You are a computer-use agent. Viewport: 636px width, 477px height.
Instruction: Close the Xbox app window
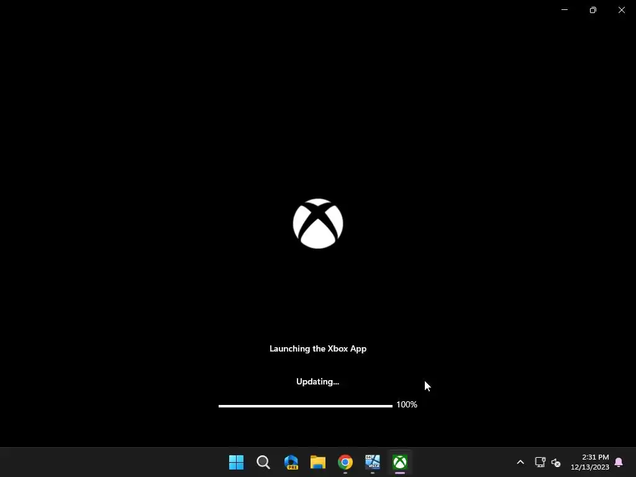coord(621,10)
